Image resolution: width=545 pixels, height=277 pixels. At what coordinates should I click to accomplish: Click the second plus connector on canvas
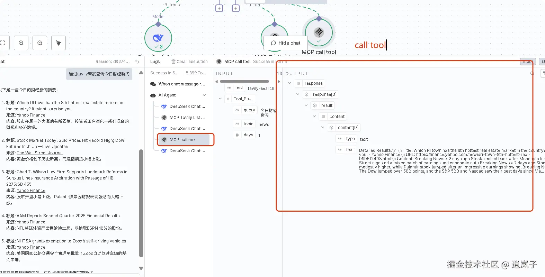pyautogui.click(x=236, y=8)
